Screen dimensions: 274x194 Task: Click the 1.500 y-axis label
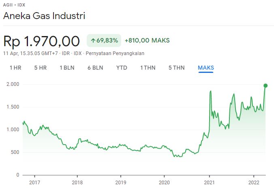tap(13, 107)
